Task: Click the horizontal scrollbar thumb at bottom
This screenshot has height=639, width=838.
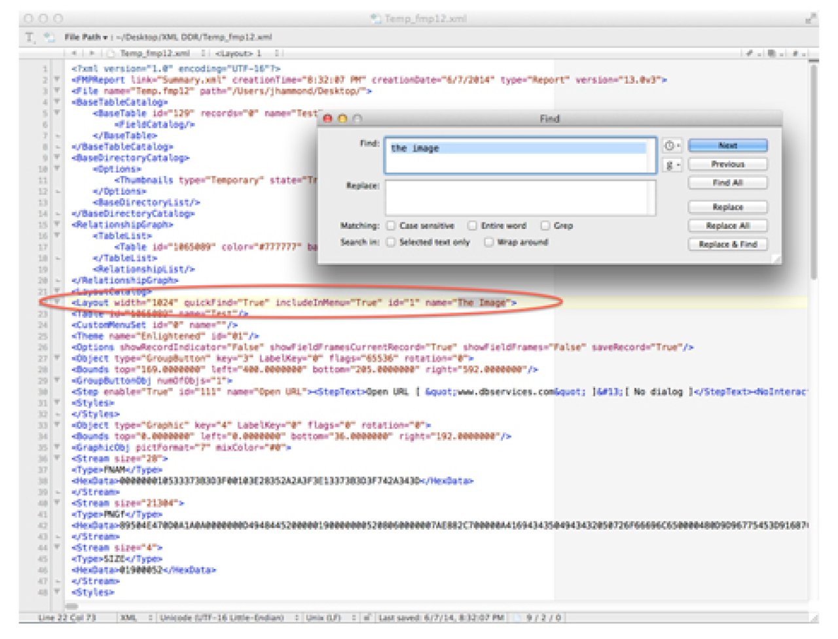Action: click(x=71, y=606)
